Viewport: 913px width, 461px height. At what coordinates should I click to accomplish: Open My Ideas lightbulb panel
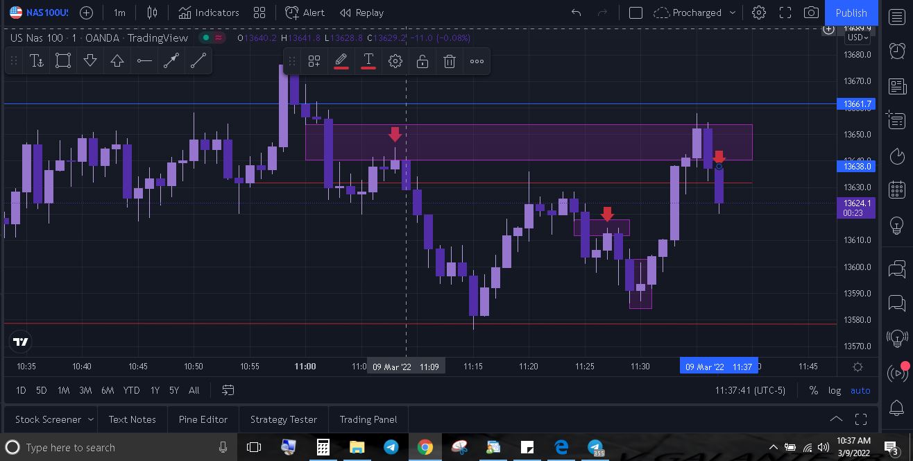coord(897,225)
